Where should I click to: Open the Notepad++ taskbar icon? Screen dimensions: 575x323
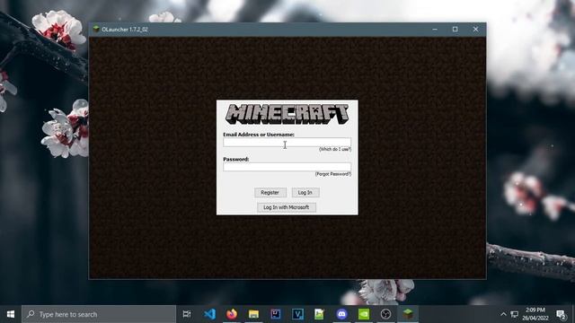[320, 314]
